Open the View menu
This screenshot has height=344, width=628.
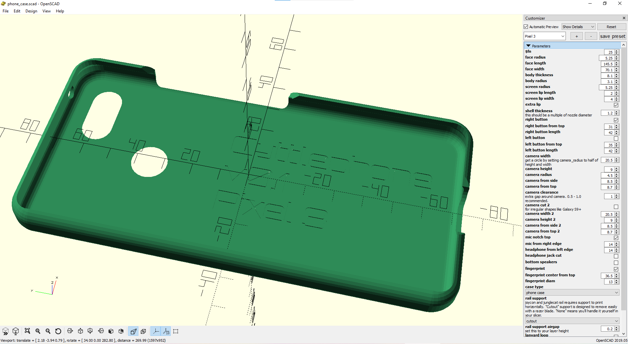coord(46,11)
